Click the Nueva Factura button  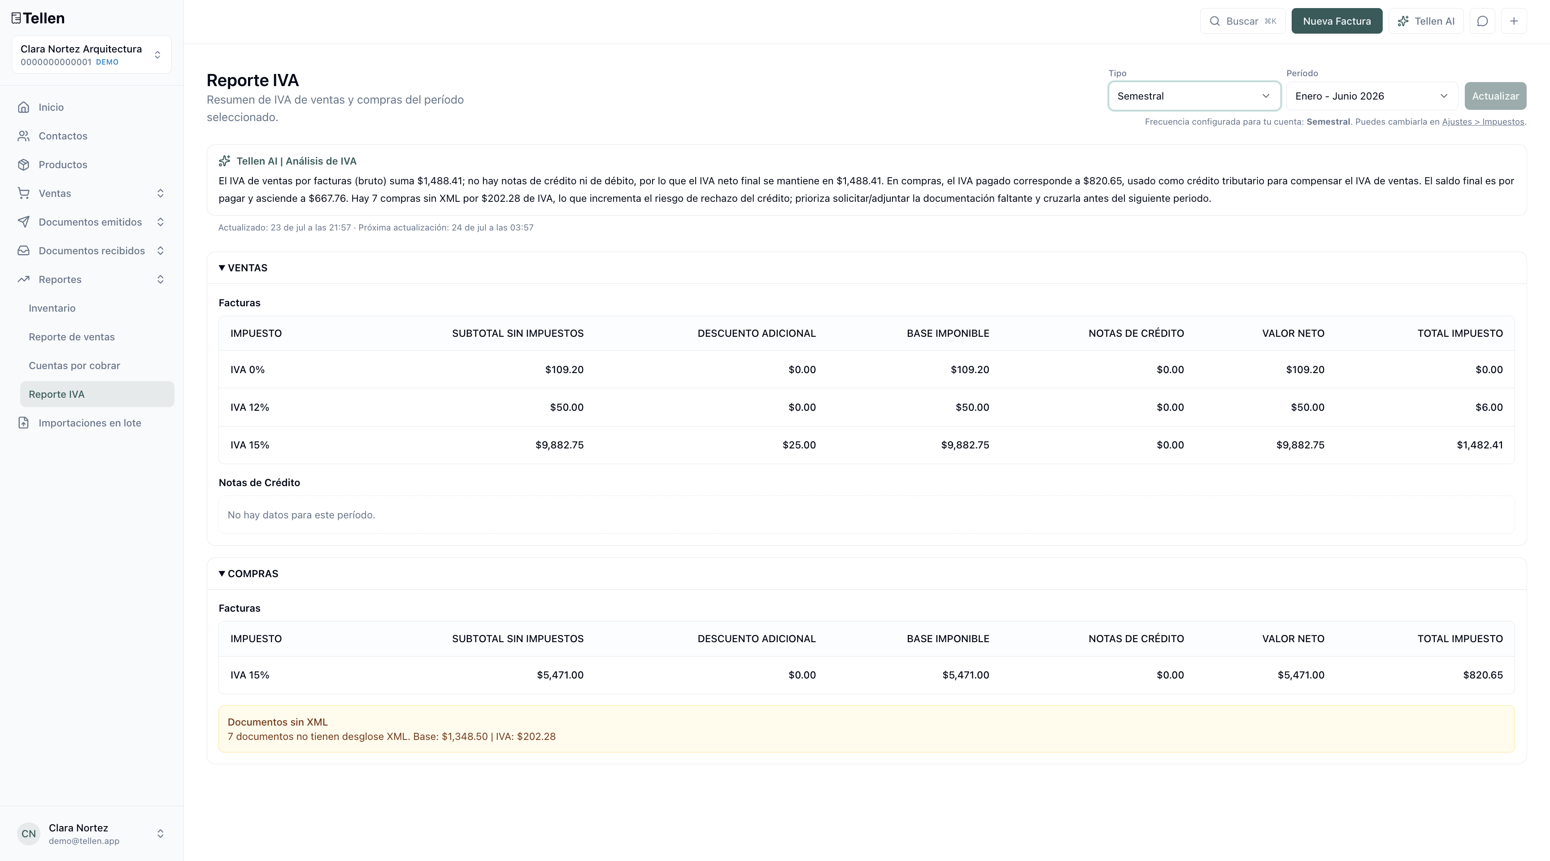point(1337,21)
